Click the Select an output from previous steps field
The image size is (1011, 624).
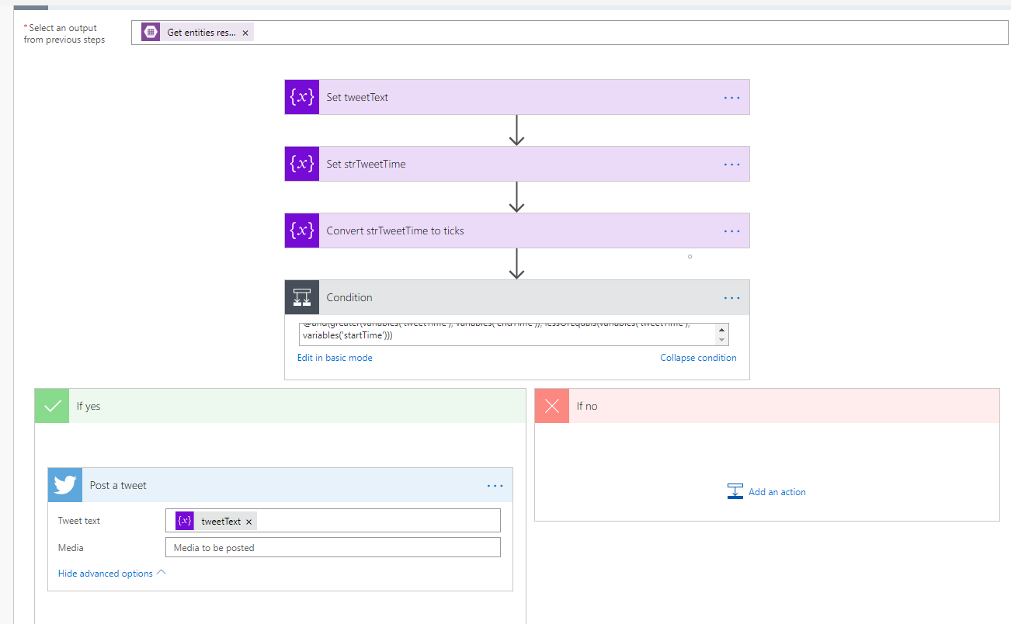pos(569,33)
